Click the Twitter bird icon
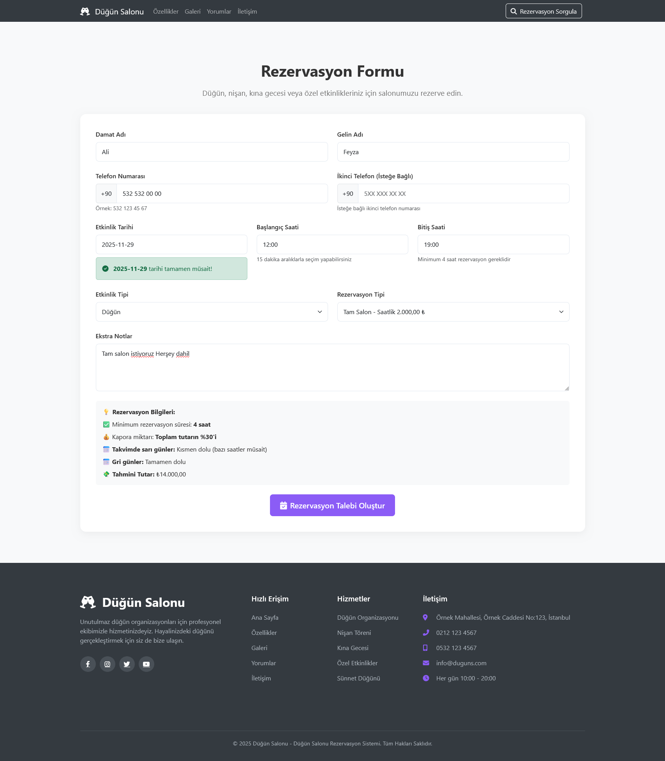The height and width of the screenshot is (761, 665). coord(127,664)
